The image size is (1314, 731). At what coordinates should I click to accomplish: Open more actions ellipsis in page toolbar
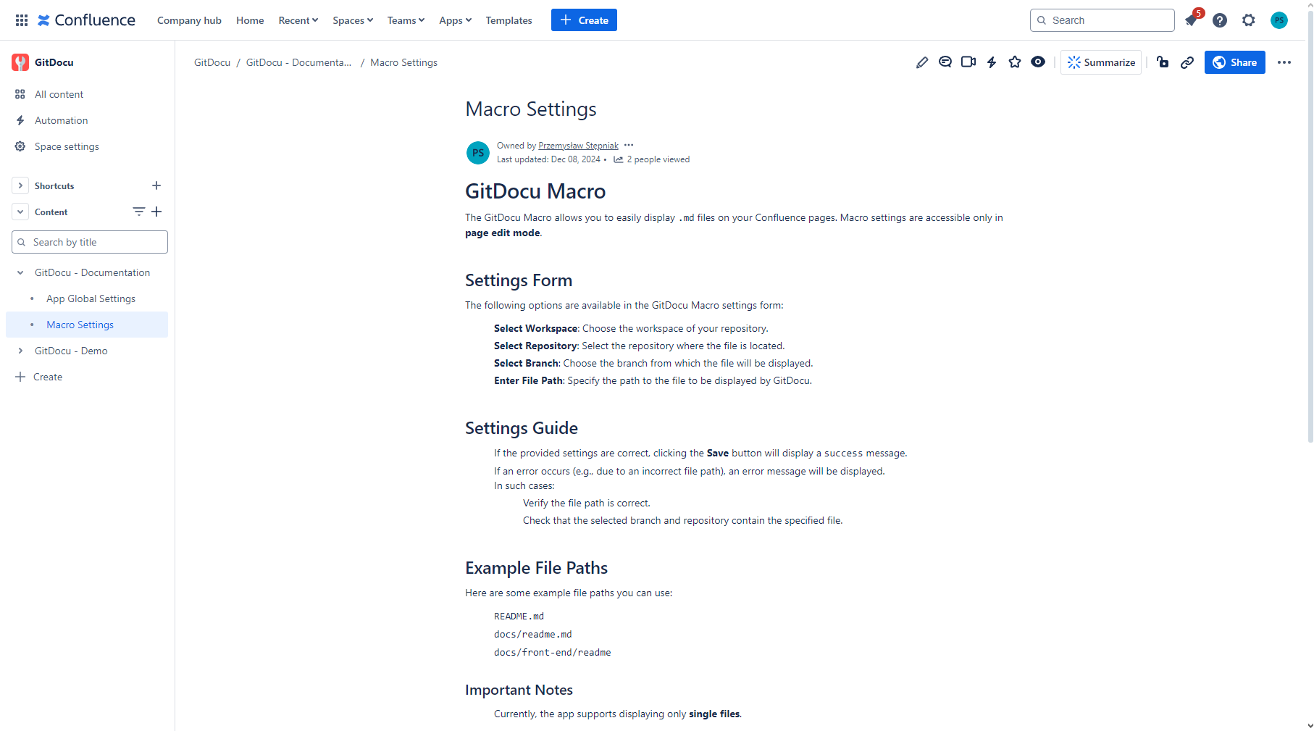click(x=1284, y=62)
